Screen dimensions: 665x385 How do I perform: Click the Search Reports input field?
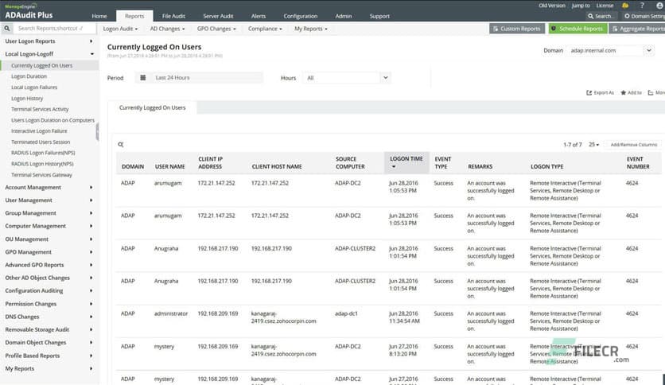pyautogui.click(x=54, y=29)
